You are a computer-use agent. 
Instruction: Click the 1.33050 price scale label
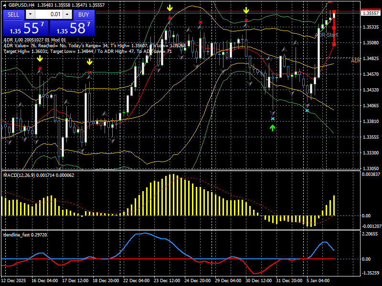[371, 168]
